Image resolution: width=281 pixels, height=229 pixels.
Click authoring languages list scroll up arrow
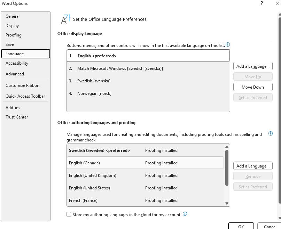click(x=227, y=147)
